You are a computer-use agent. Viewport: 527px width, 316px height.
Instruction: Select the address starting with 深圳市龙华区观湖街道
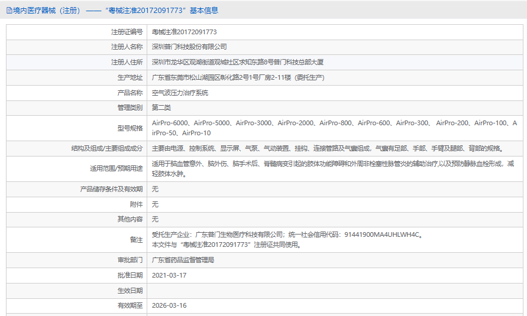click(x=238, y=63)
